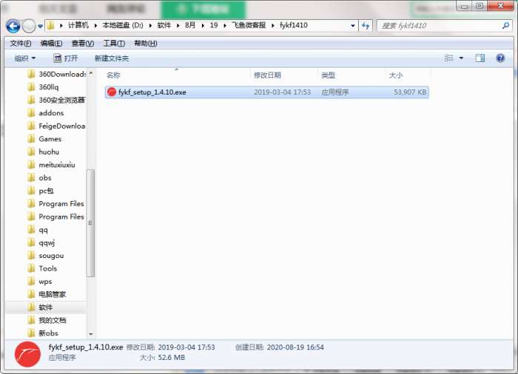
Task: Open the 360llq folder in tree
Action: coord(49,87)
